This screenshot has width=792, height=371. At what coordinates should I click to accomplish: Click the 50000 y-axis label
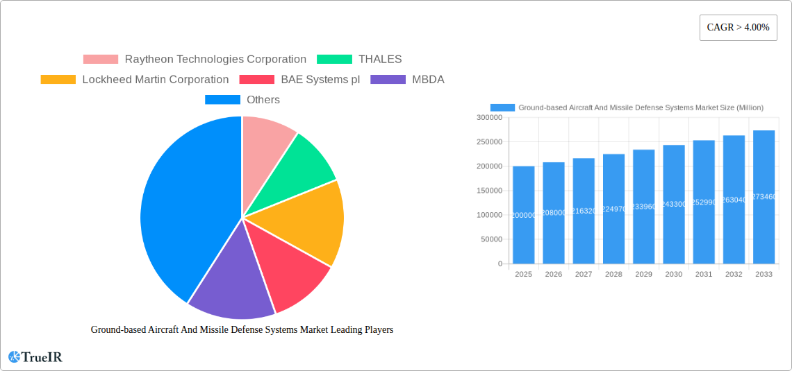[491, 239]
